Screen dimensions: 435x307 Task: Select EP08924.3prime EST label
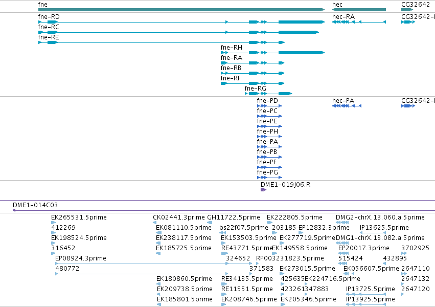[x=81, y=258]
